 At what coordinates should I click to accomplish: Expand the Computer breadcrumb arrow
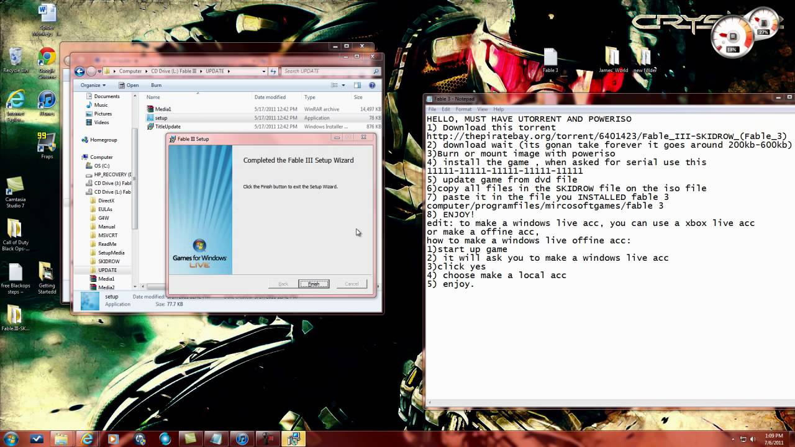[x=147, y=71]
